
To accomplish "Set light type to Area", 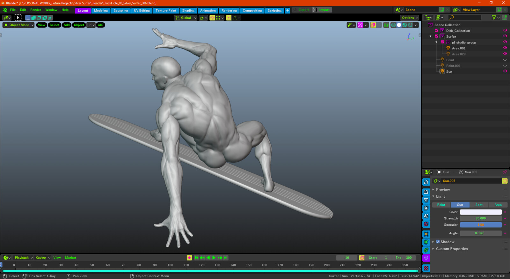I will point(498,205).
